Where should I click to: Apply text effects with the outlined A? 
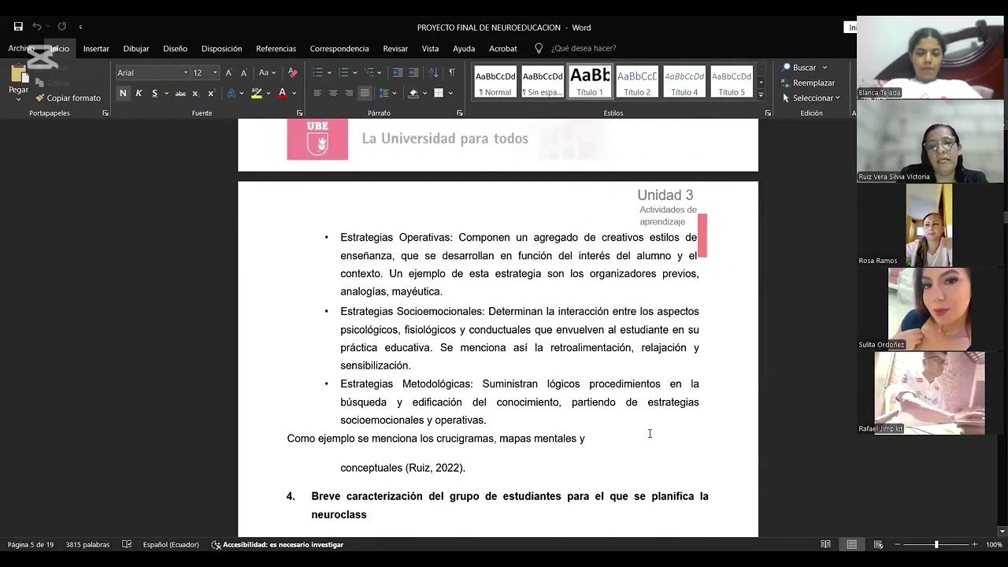coord(232,93)
